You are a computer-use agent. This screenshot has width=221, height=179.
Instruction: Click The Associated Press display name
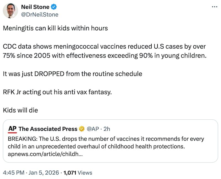48,129
